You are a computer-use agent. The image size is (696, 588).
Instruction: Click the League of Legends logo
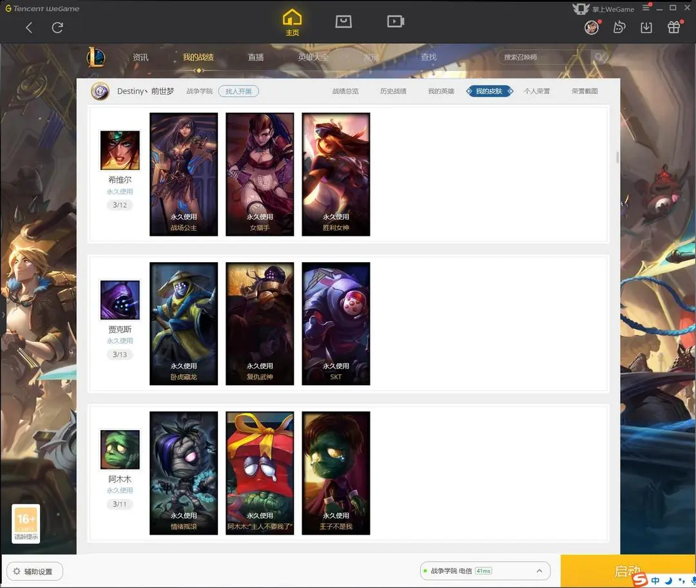pos(96,57)
